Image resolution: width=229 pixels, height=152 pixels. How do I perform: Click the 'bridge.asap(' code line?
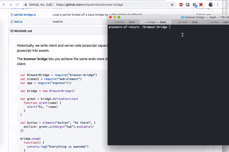coord(30,139)
